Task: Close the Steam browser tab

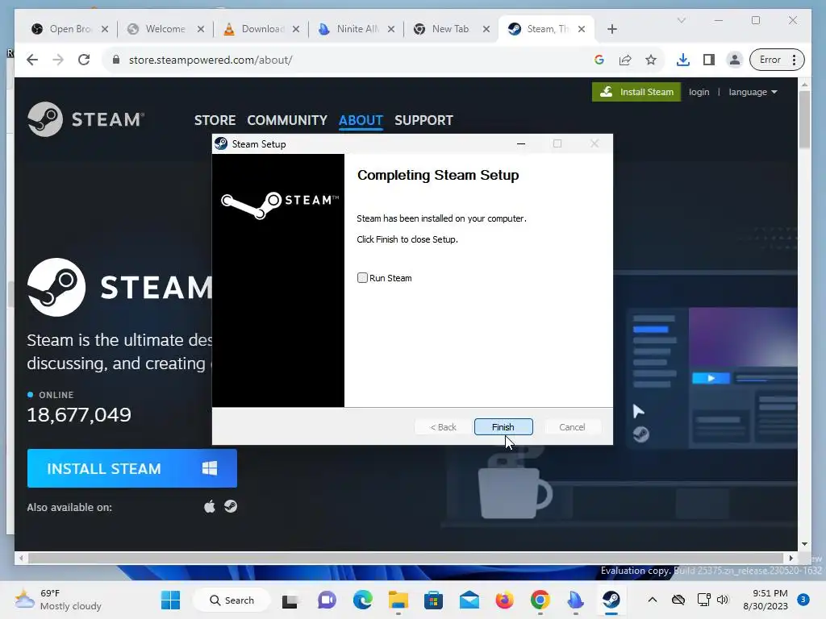Action: point(581,29)
